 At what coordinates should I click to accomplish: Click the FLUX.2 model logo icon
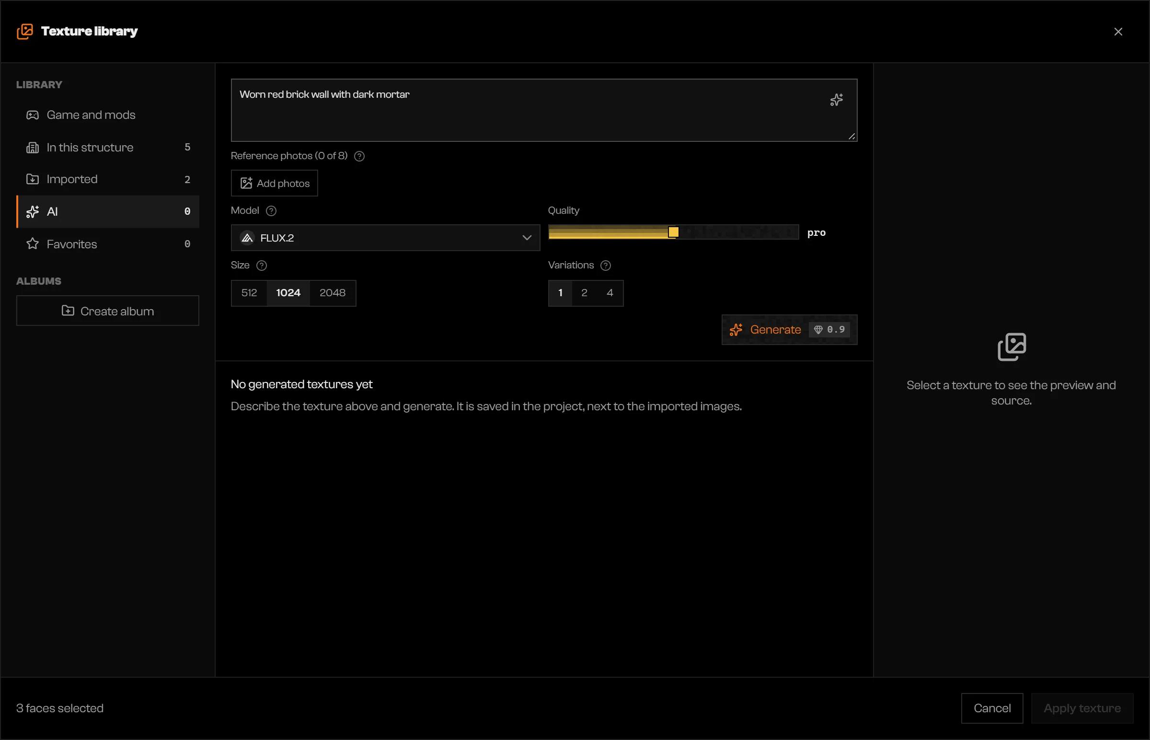[x=247, y=238]
